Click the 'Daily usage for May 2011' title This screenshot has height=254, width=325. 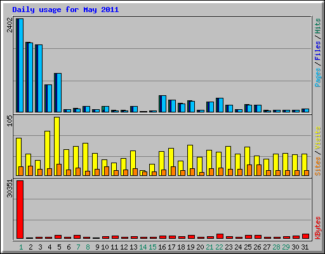pos(65,10)
